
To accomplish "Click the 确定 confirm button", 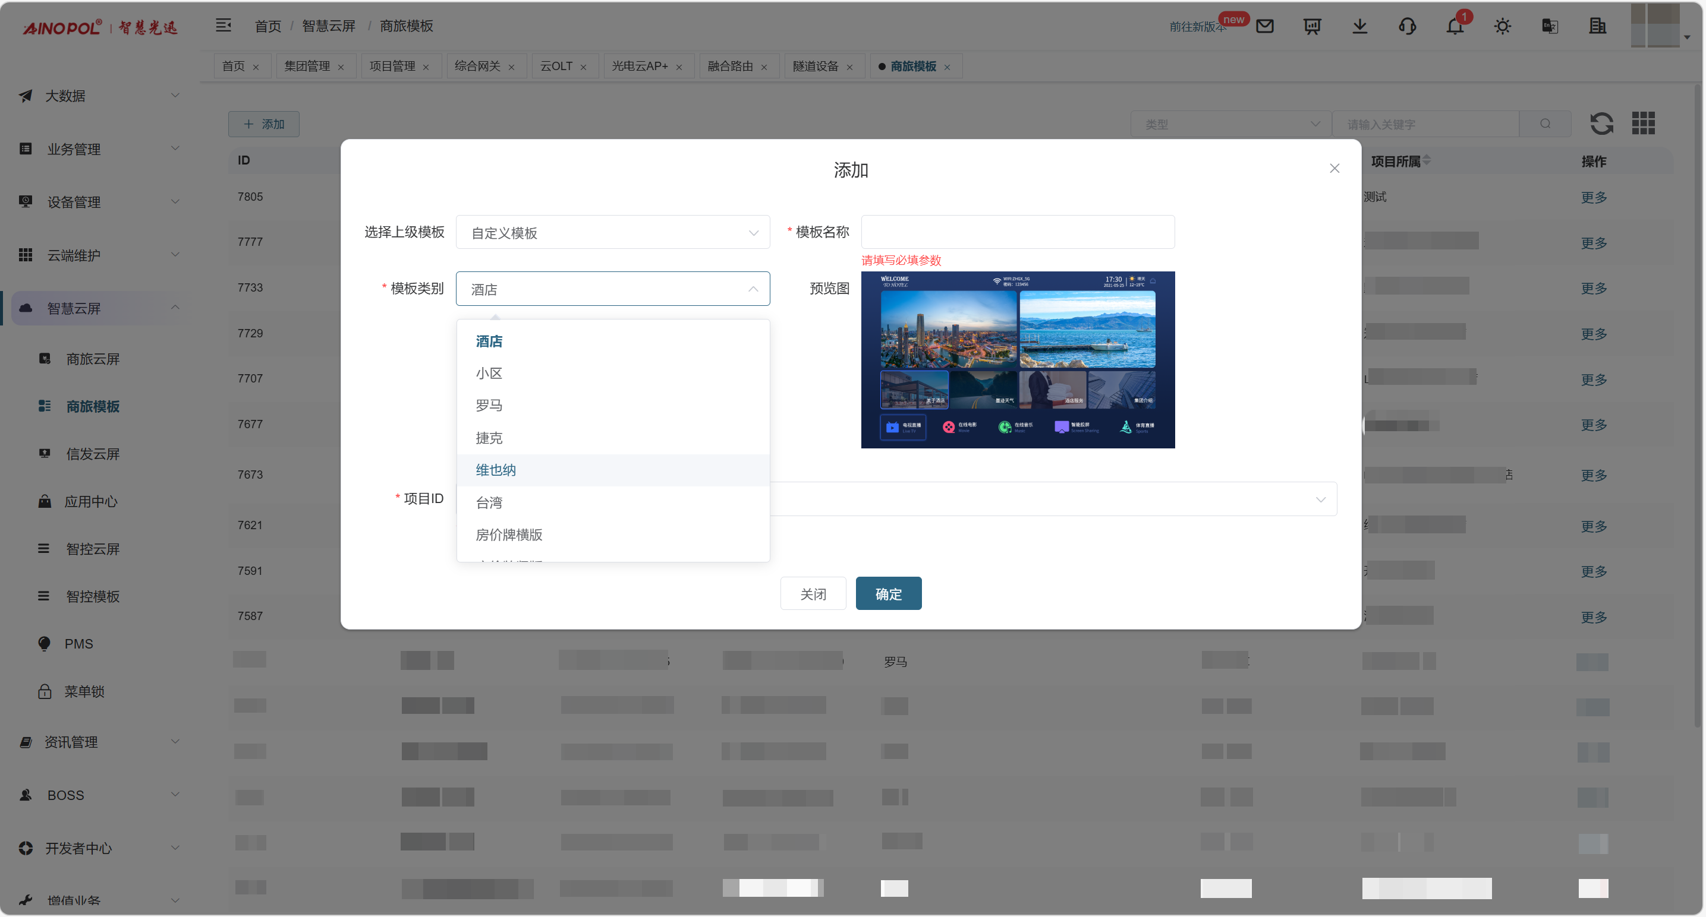I will click(888, 593).
